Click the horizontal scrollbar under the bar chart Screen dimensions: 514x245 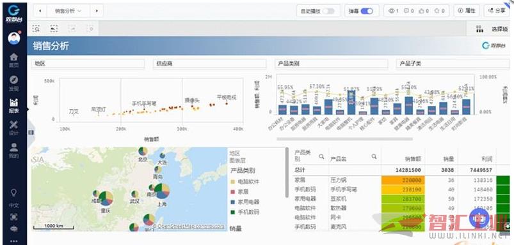pos(344,139)
